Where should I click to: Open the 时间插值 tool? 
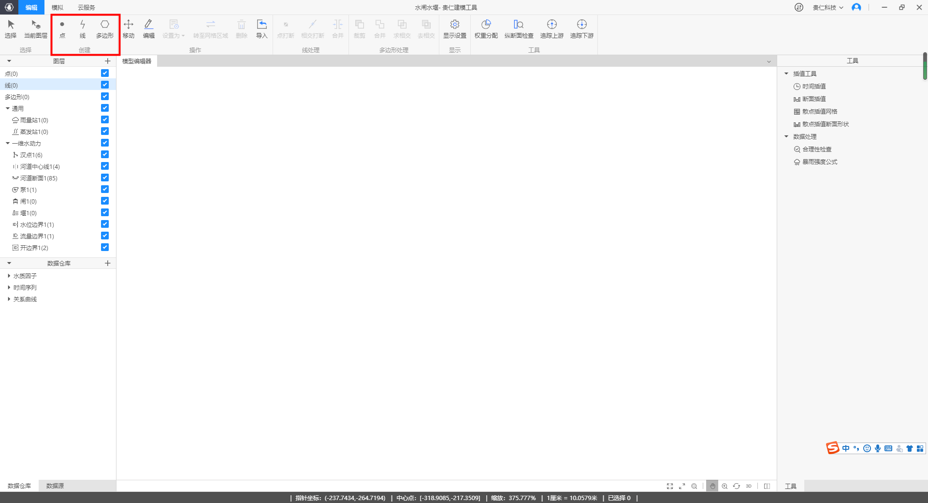tap(814, 86)
